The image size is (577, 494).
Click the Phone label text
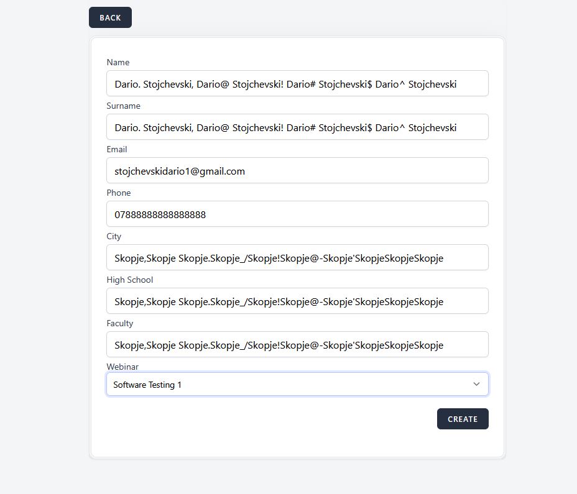point(119,193)
